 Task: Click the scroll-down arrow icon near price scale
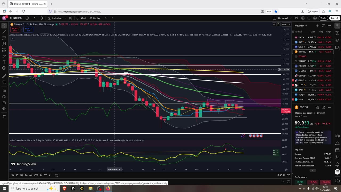(x=274, y=24)
